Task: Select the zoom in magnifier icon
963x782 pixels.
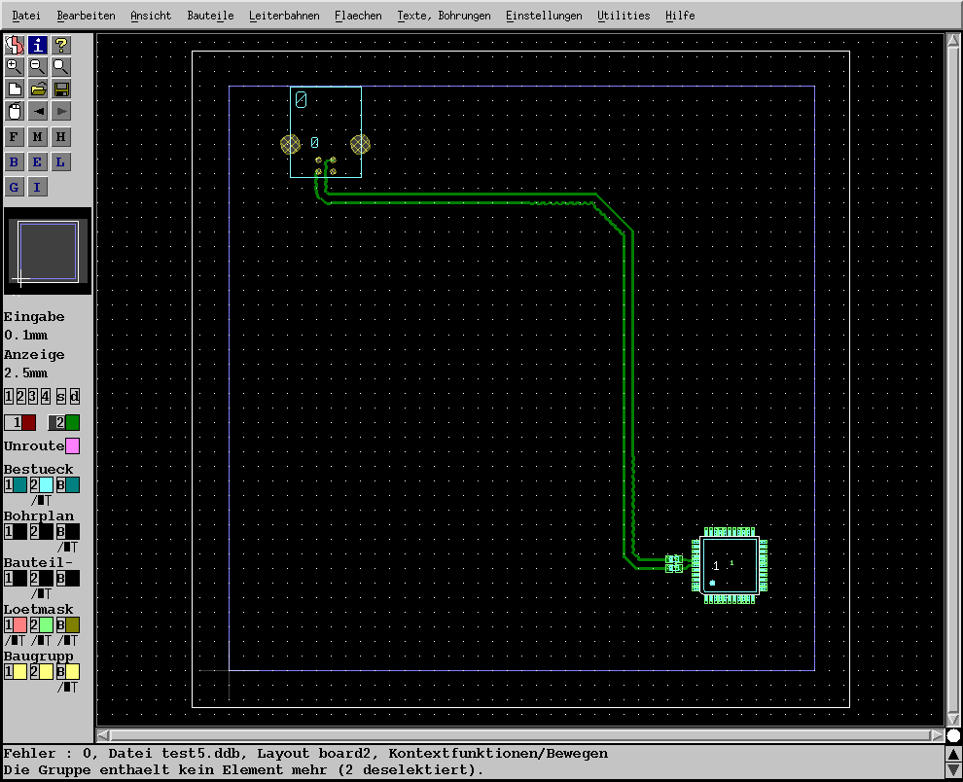Action: [x=15, y=67]
